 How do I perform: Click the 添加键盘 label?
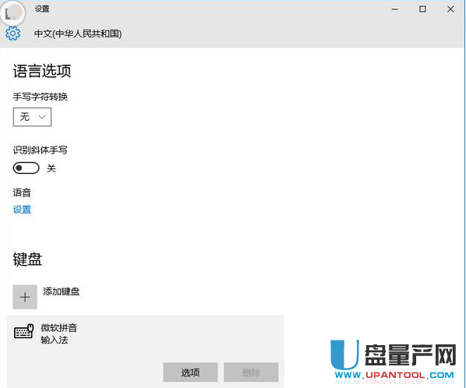click(62, 291)
